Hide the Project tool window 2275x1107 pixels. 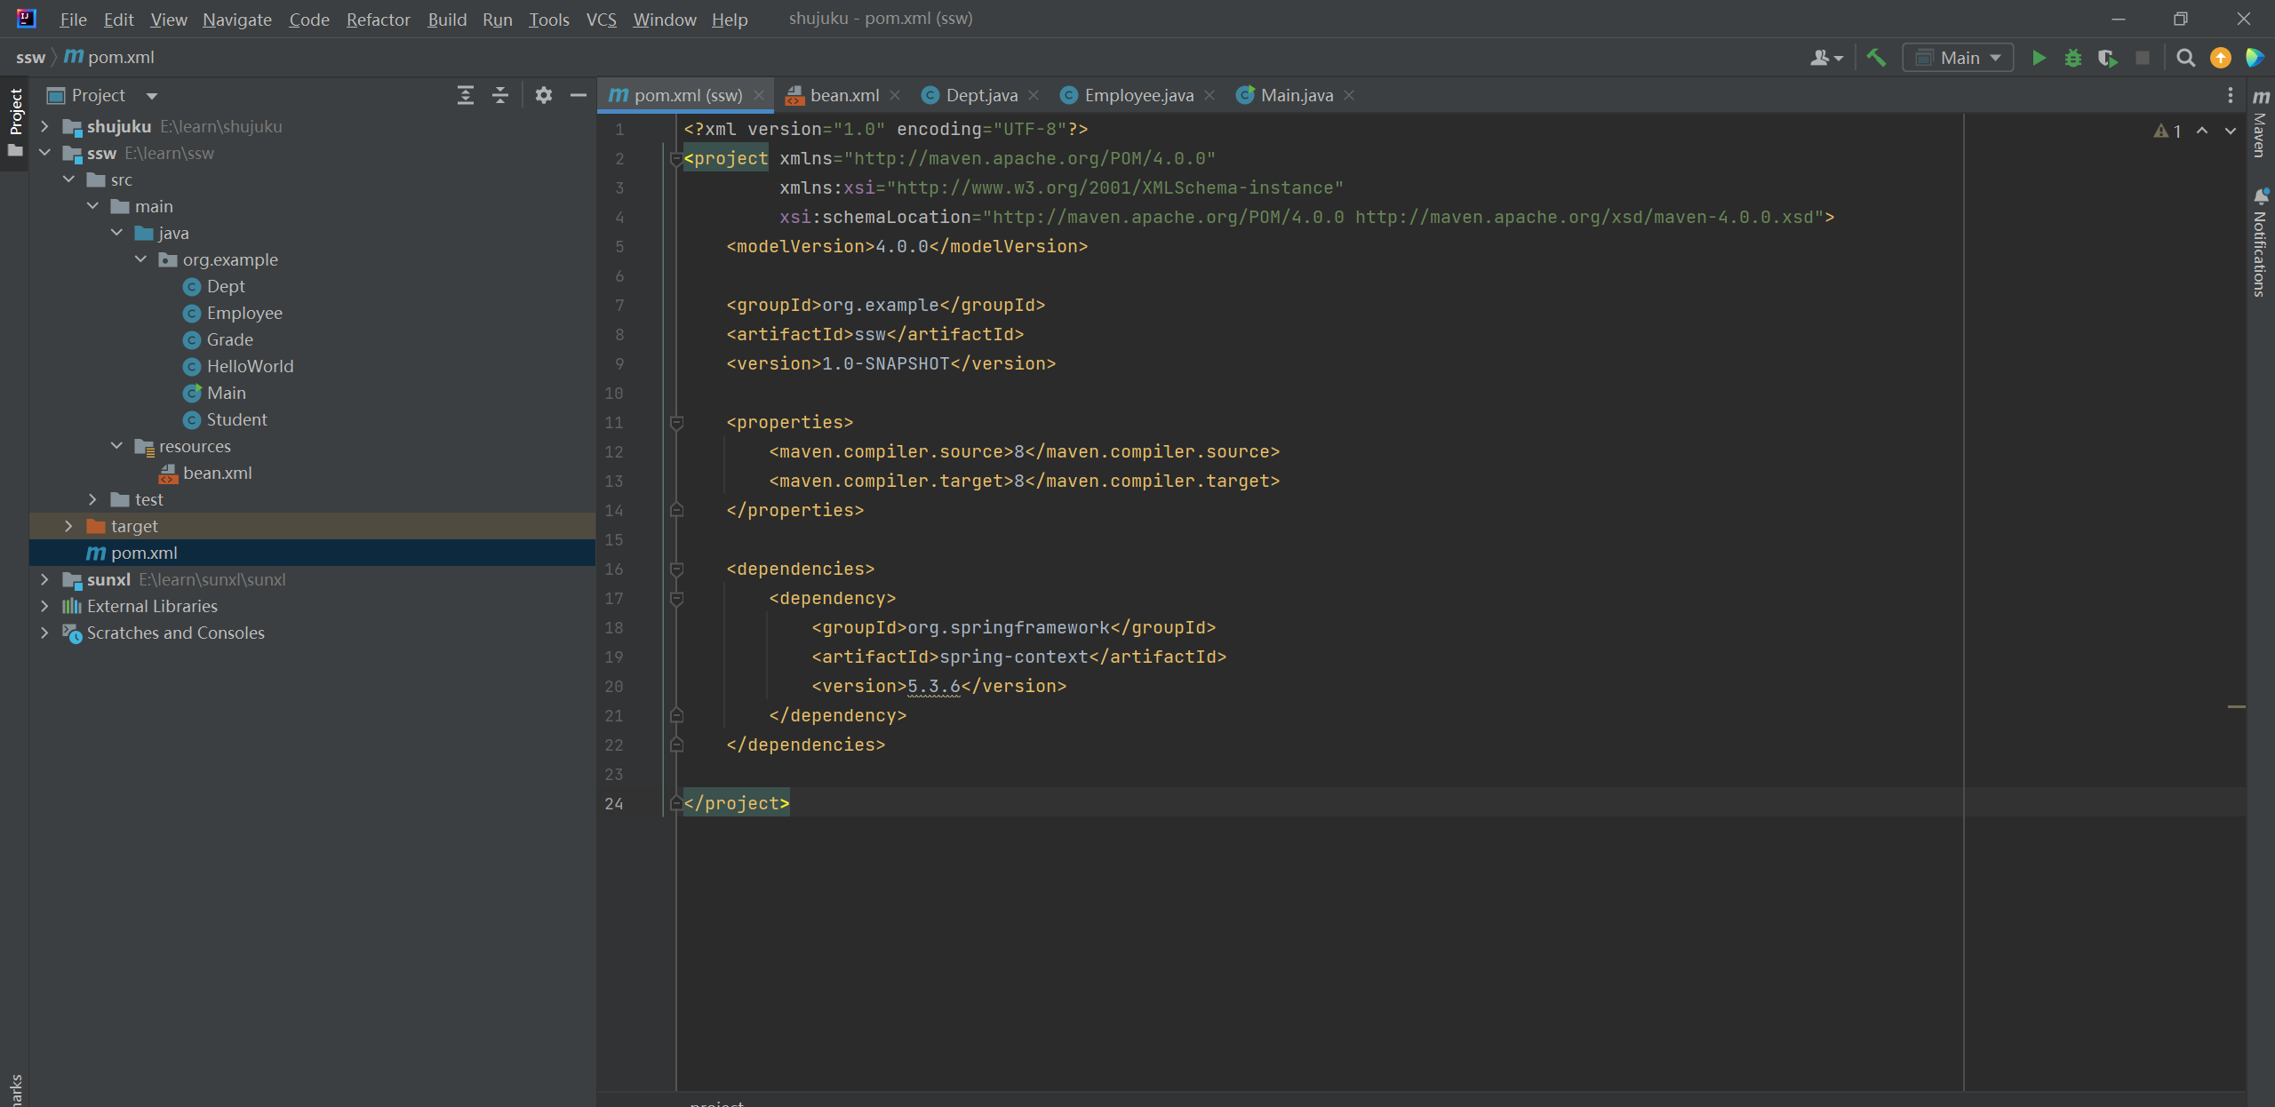579,95
